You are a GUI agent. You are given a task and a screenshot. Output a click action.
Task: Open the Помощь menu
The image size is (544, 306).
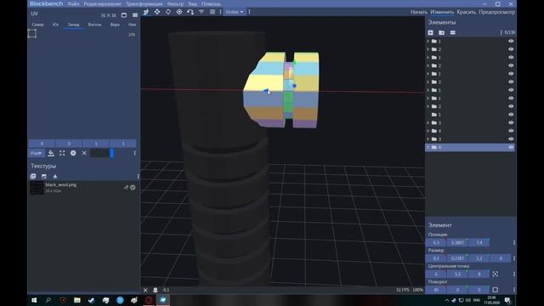coord(211,3)
